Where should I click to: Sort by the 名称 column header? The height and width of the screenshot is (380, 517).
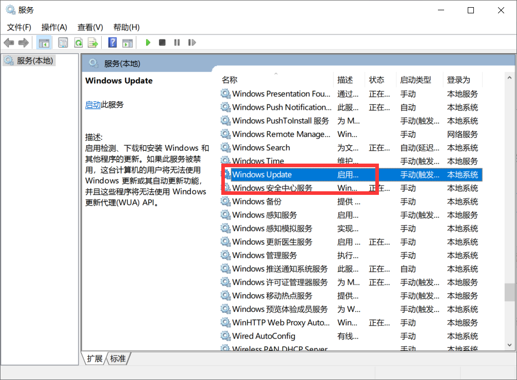pos(277,79)
